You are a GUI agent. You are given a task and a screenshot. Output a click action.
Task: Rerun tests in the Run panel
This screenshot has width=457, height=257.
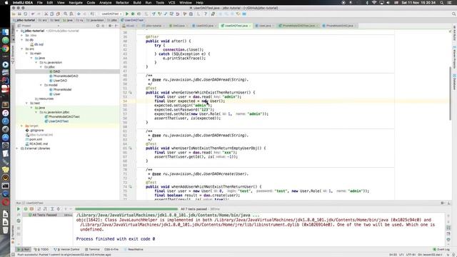click(x=19, y=209)
